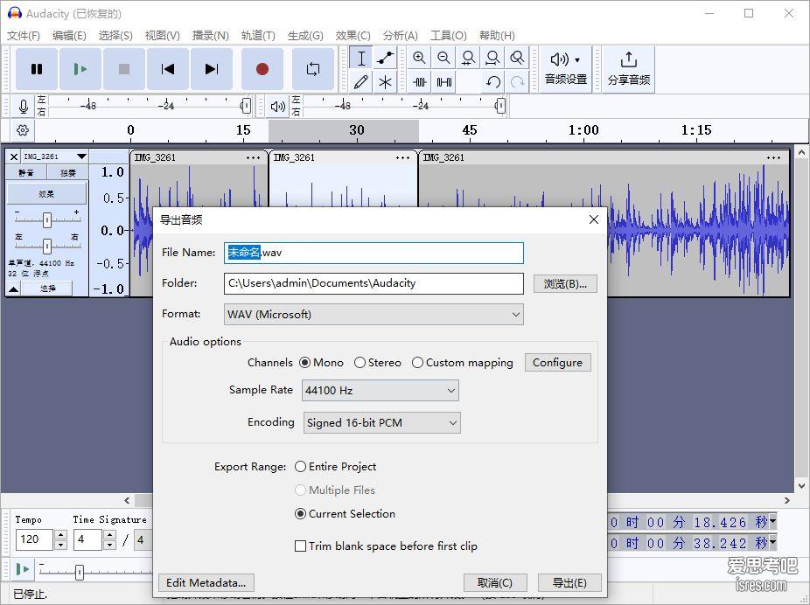Select the Selection (I-beam) tool
The height and width of the screenshot is (605, 810).
click(361, 58)
